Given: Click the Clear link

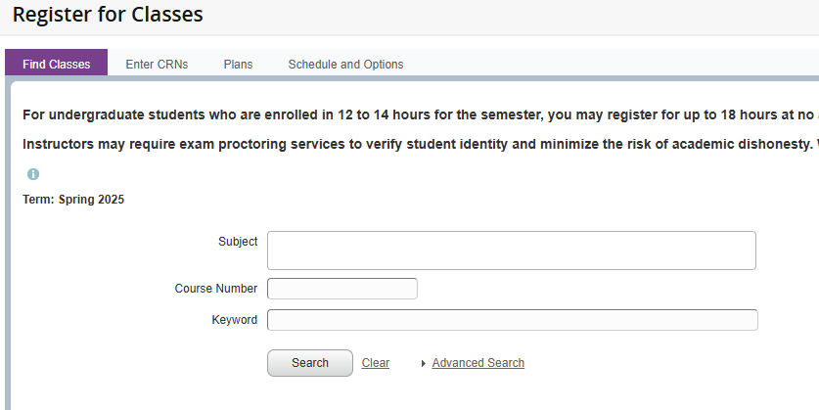Looking at the screenshot, I should coord(376,363).
